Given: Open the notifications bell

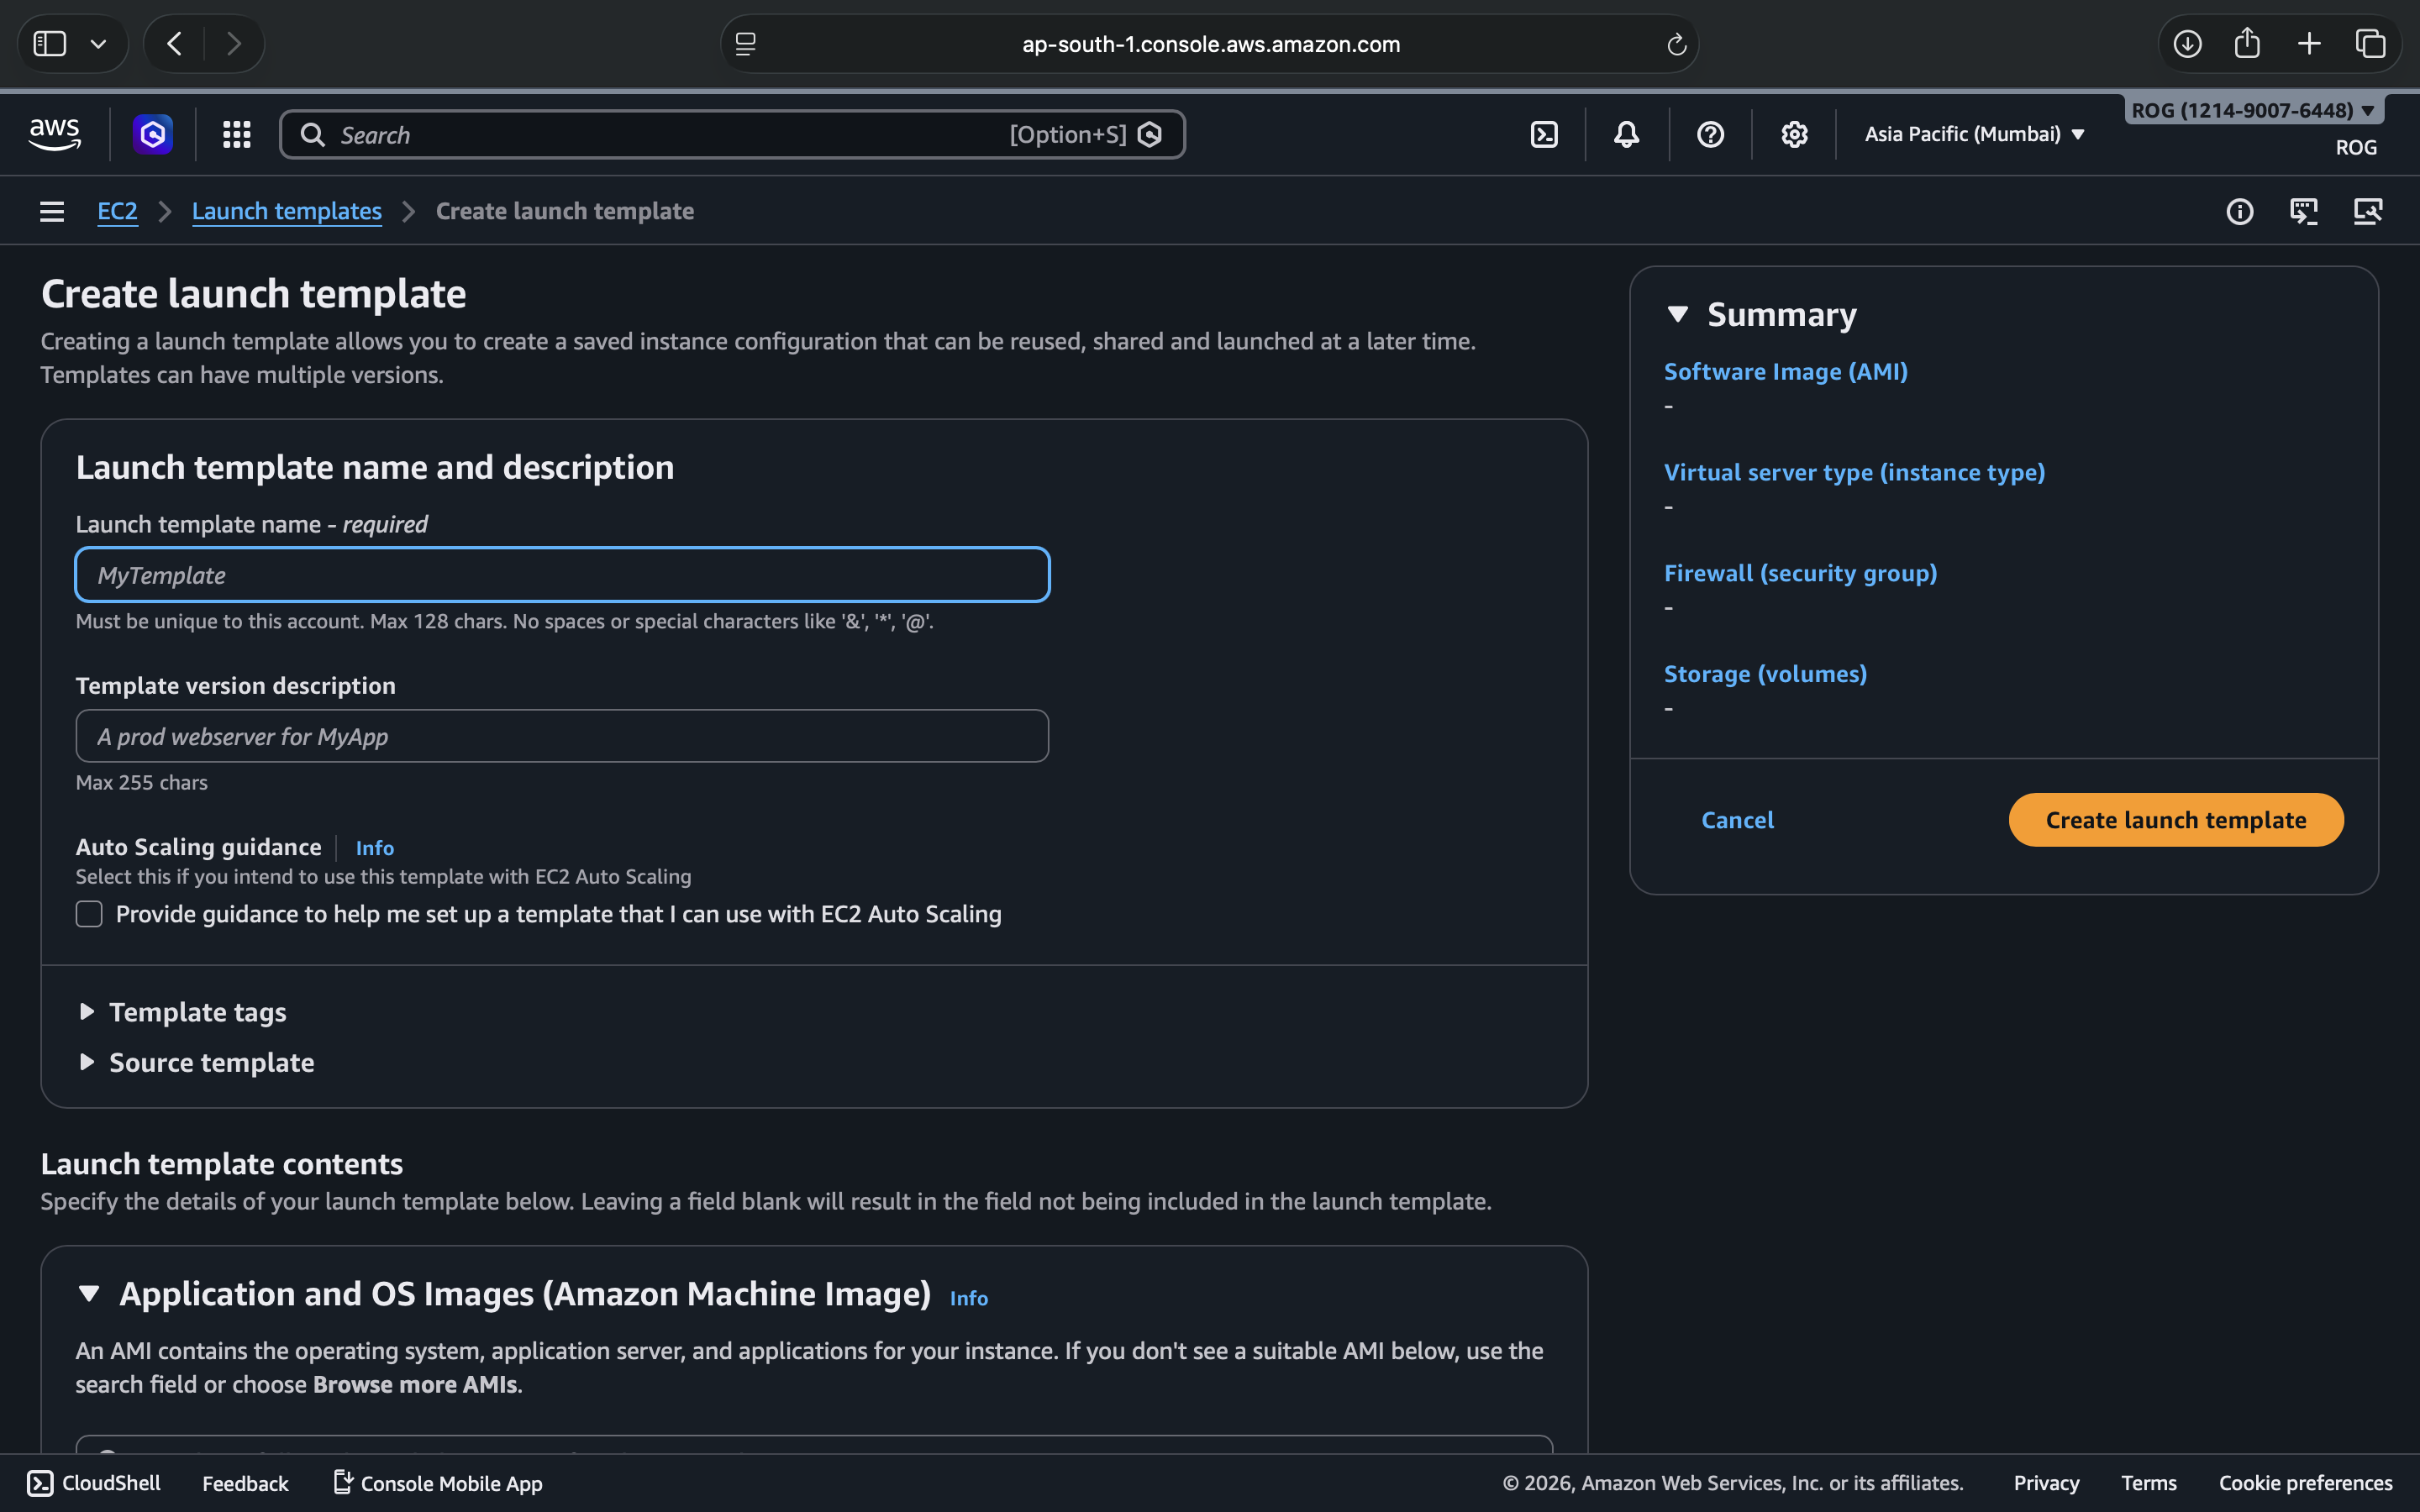Looking at the screenshot, I should pos(1626,134).
